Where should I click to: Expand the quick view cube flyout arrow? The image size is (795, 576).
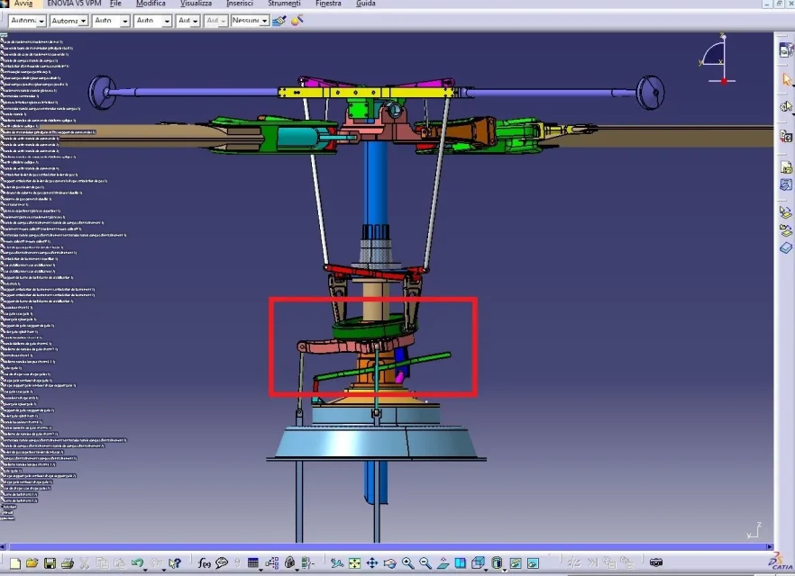[x=486, y=569]
